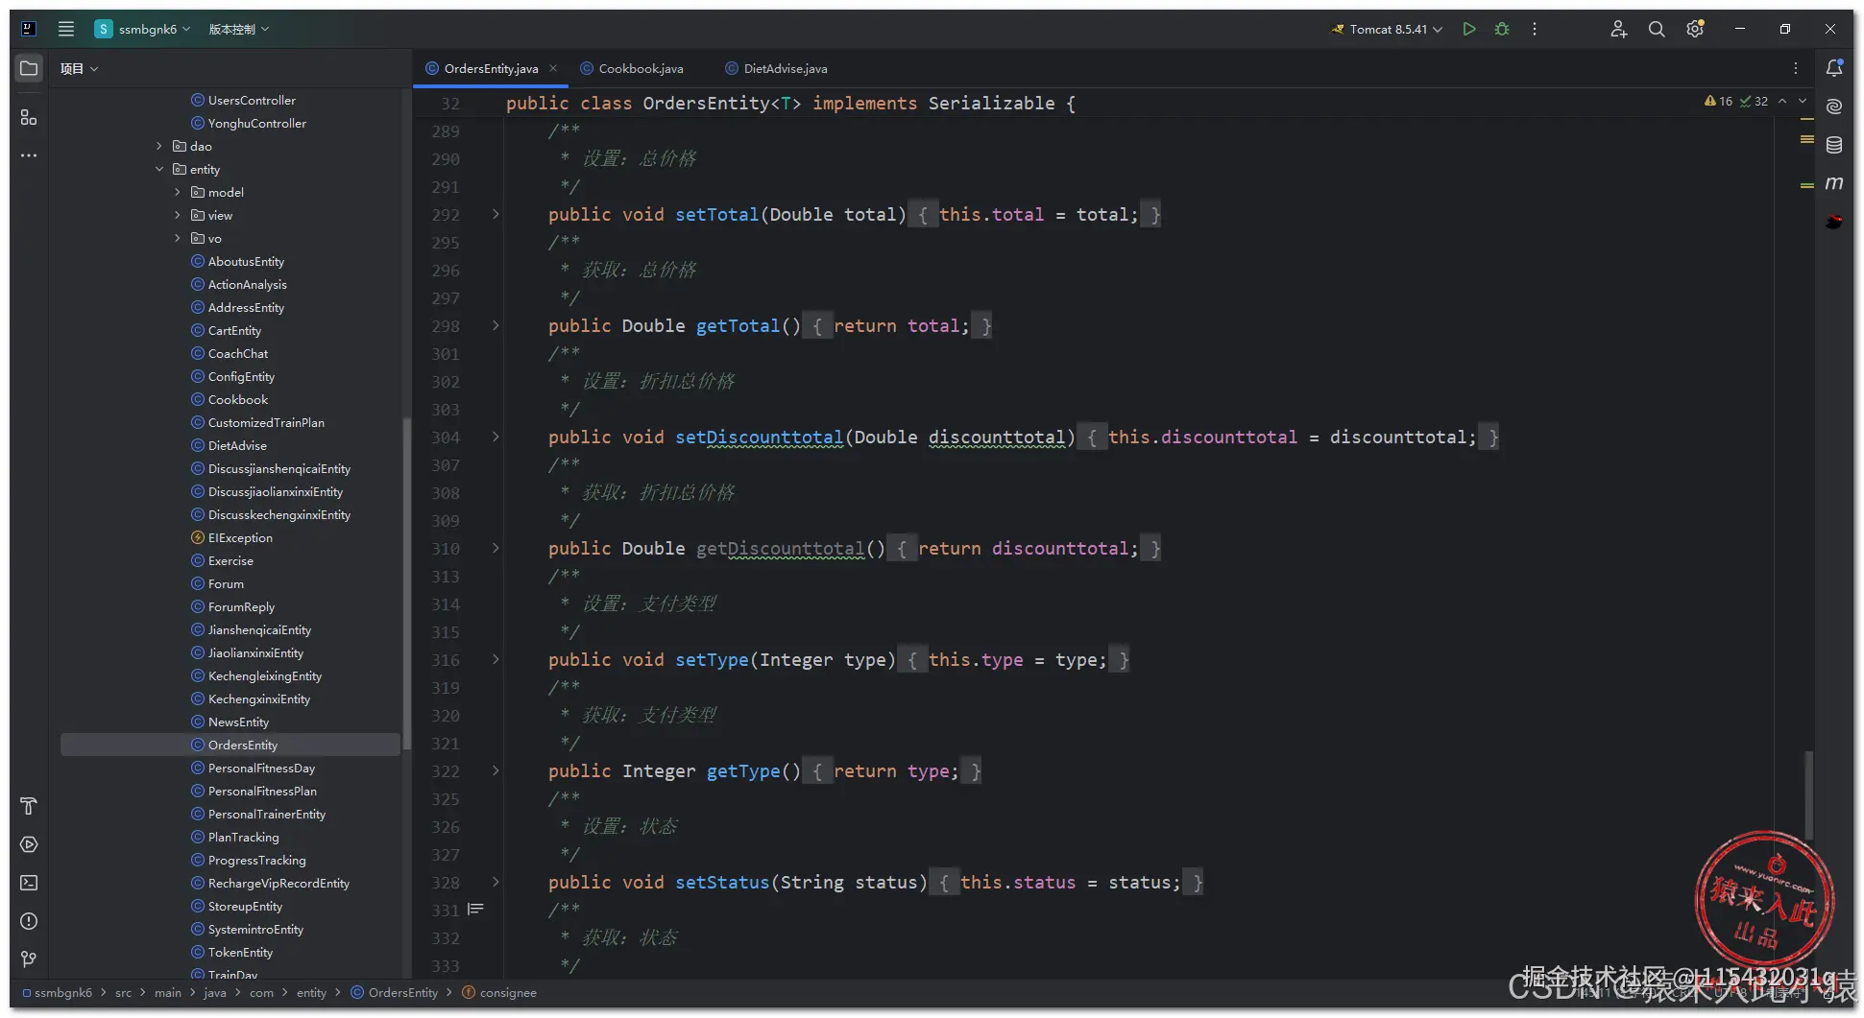Open the editor tabs options menu

pos(1795,68)
